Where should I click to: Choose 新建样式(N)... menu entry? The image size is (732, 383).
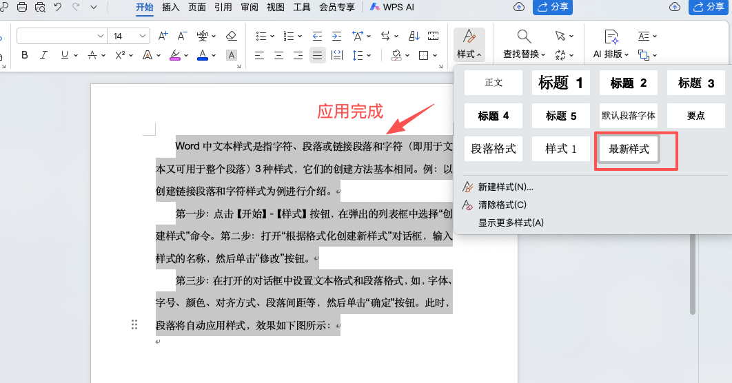coord(506,187)
